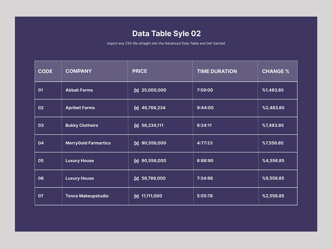332x249 pixels.
Task: Click the Abbah Farms company name
Action: pos(79,90)
